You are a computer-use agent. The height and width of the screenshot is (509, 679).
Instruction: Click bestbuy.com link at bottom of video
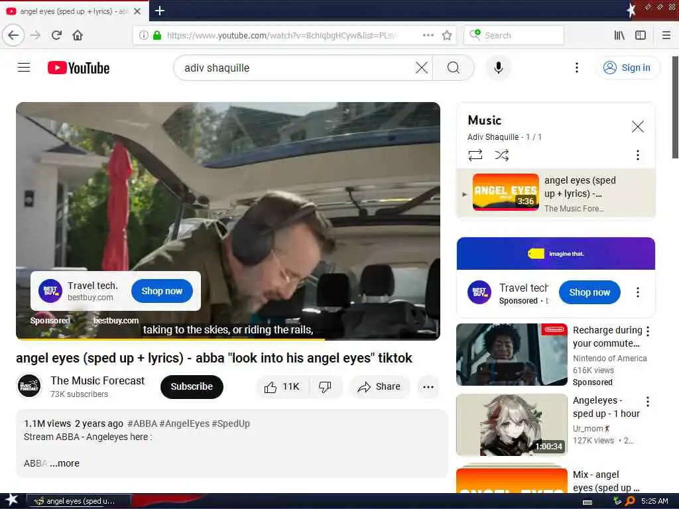tap(116, 321)
